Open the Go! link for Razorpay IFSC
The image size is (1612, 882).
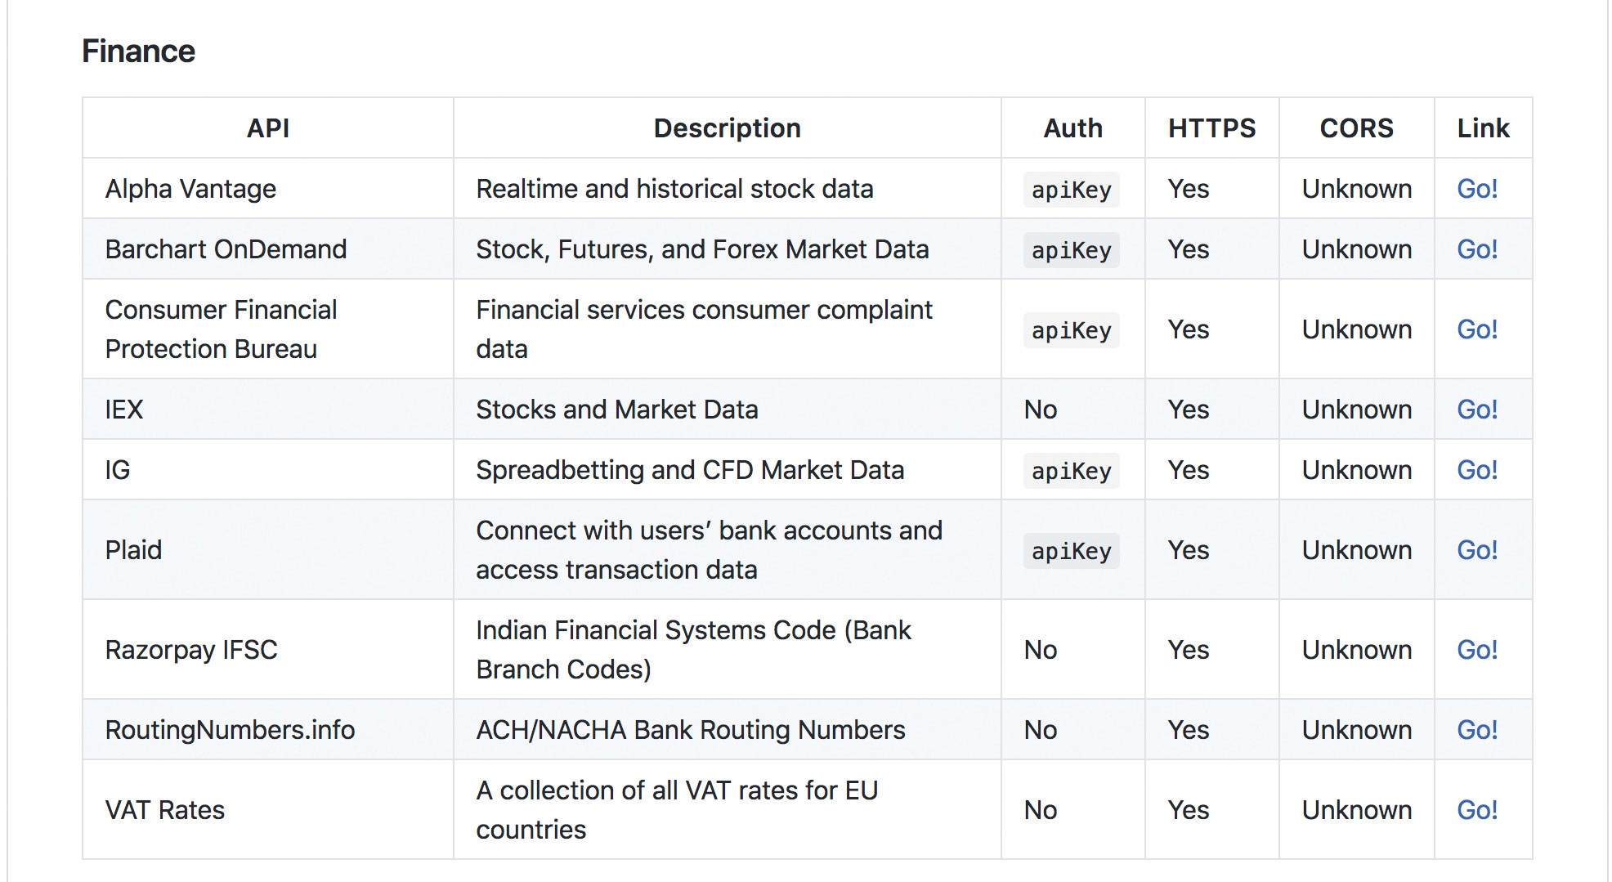(x=1476, y=649)
